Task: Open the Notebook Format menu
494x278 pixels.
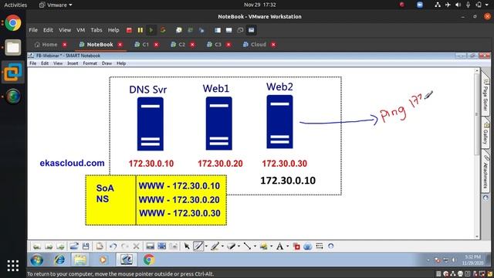Action: (90, 63)
